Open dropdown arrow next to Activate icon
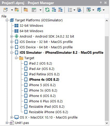Screen dimensions: 110x126 click(x=12, y=10)
